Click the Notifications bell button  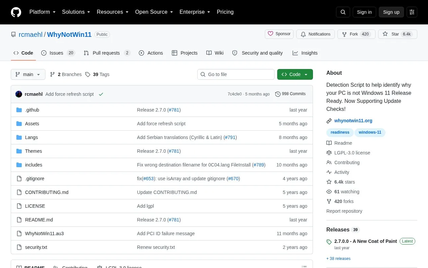coord(315,34)
